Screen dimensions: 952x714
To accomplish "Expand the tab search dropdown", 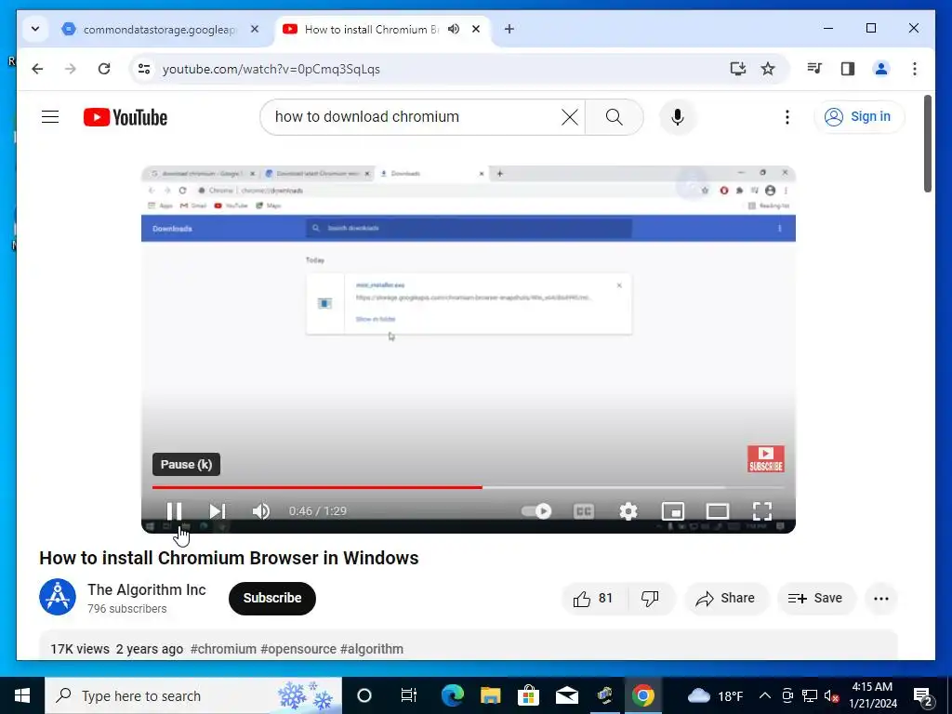I will tap(35, 29).
